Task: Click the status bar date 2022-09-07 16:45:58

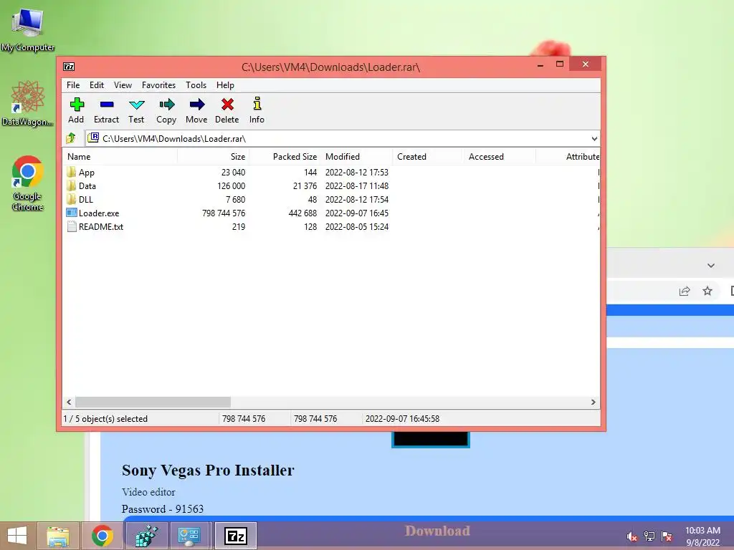Action: pos(402,418)
